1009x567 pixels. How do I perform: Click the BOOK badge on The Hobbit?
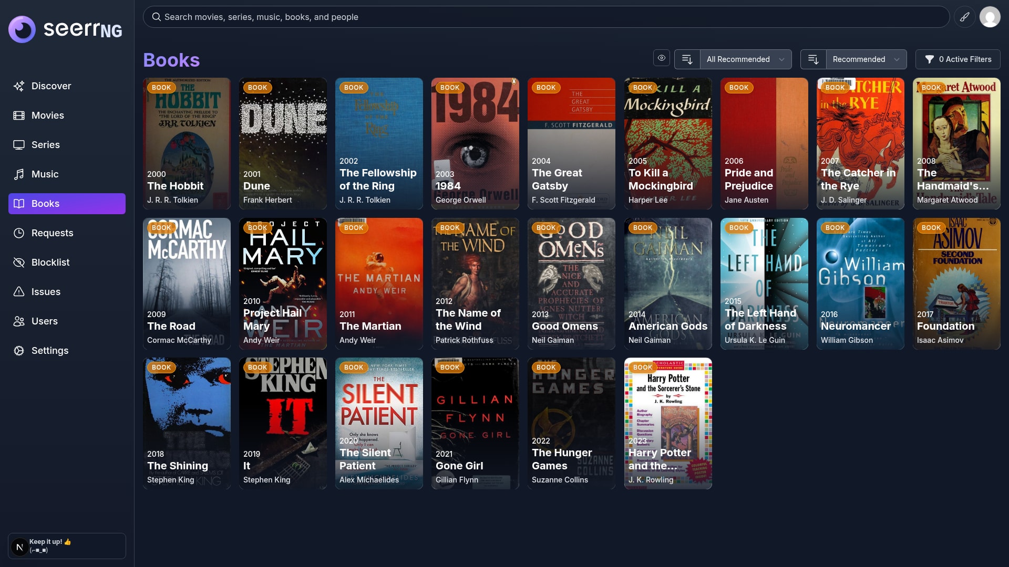click(x=161, y=88)
